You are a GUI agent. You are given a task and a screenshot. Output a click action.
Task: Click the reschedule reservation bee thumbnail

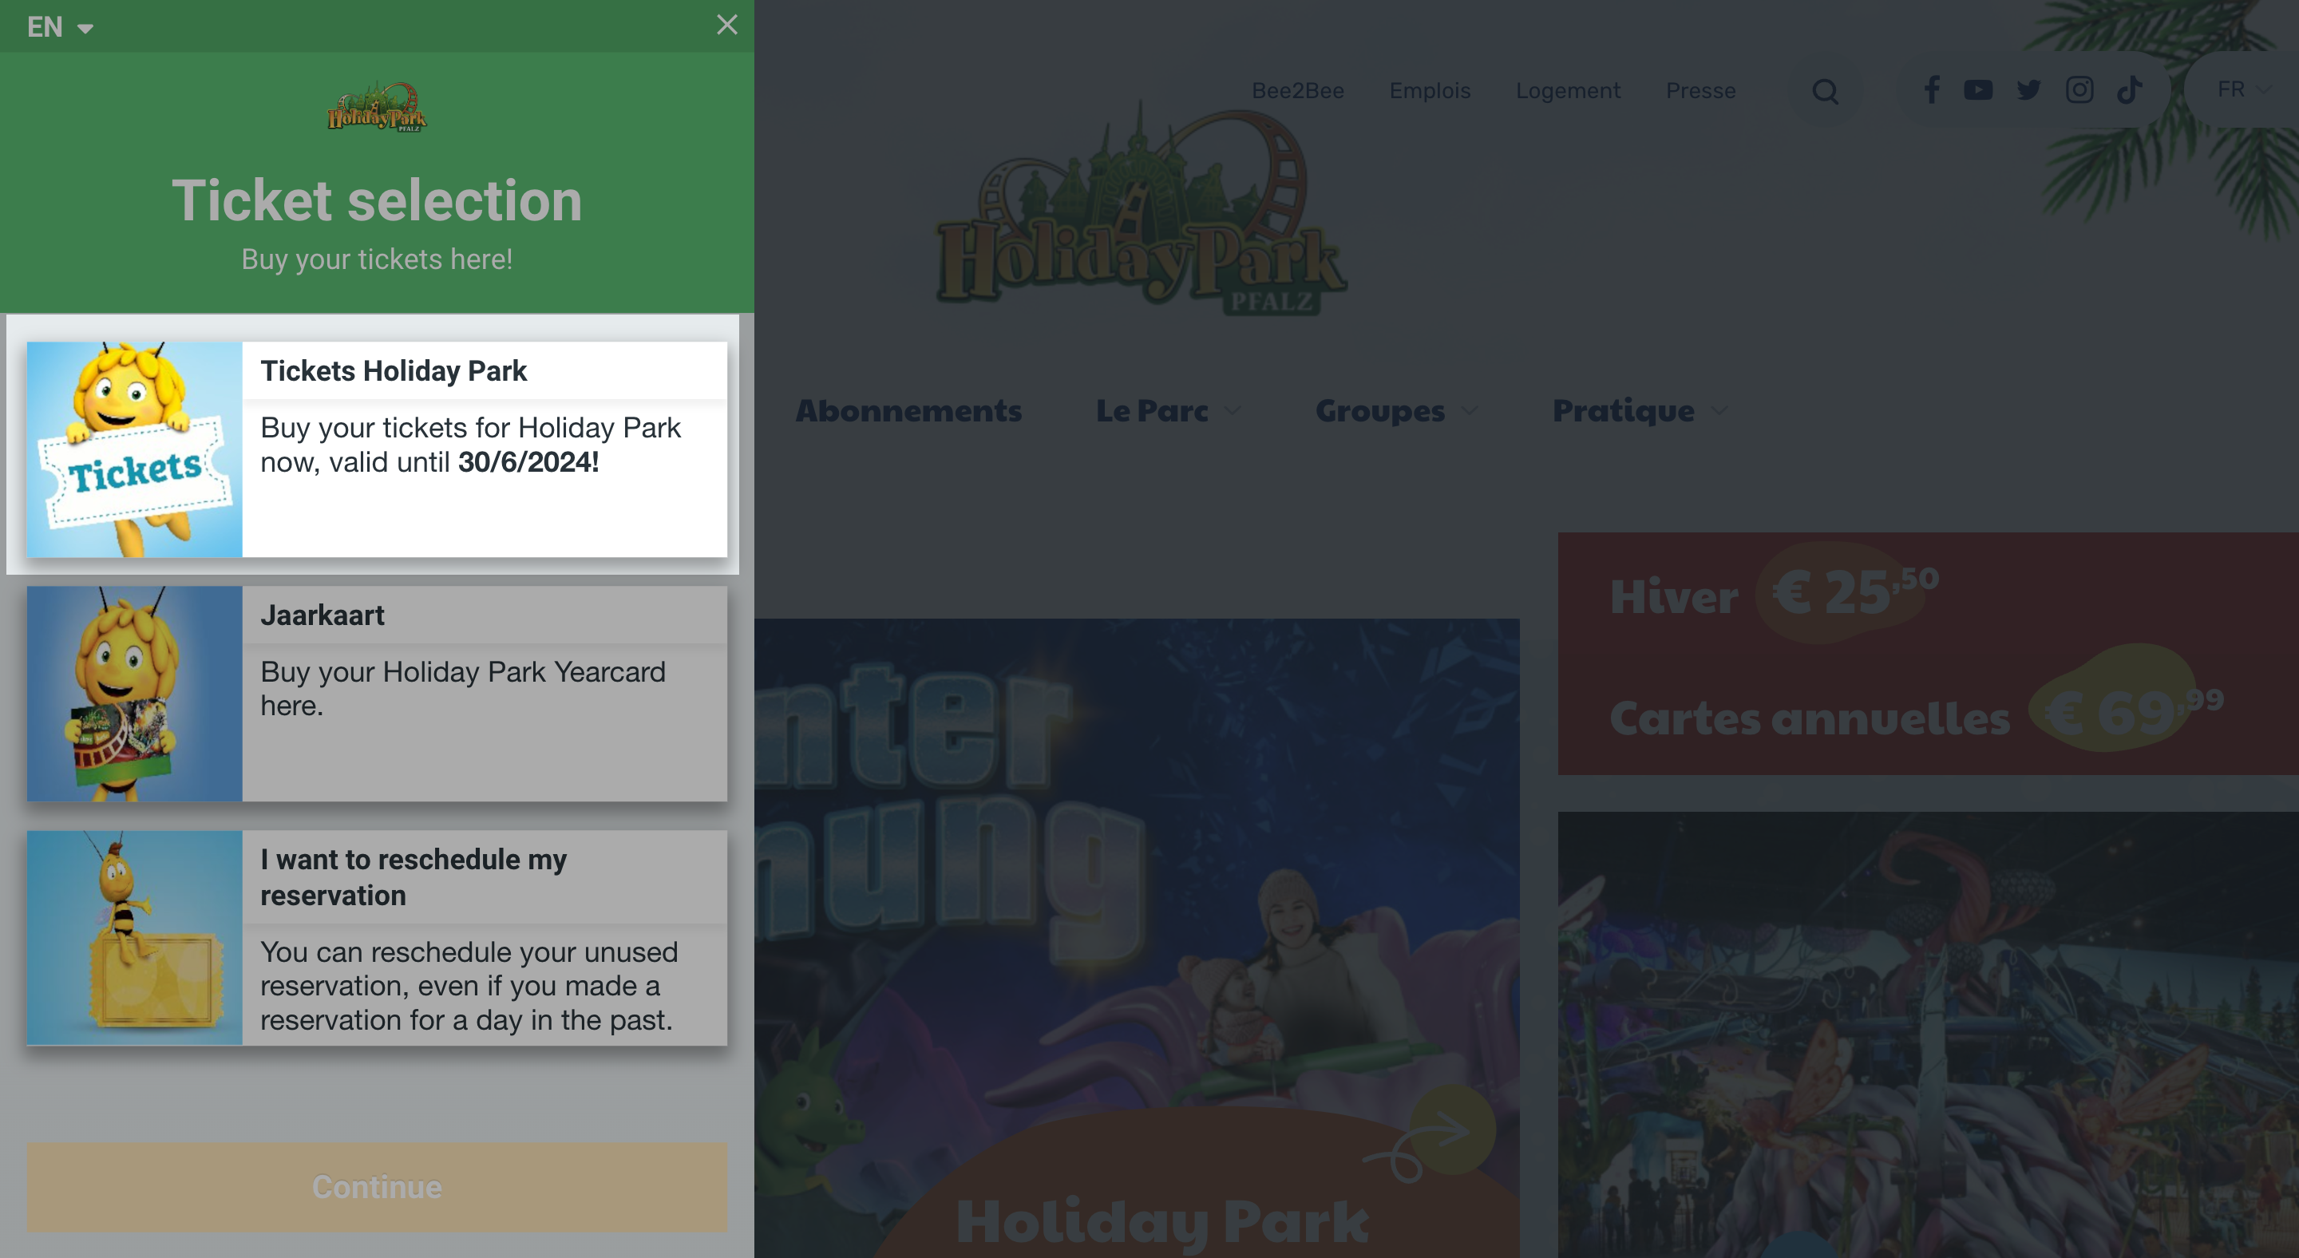click(x=135, y=938)
